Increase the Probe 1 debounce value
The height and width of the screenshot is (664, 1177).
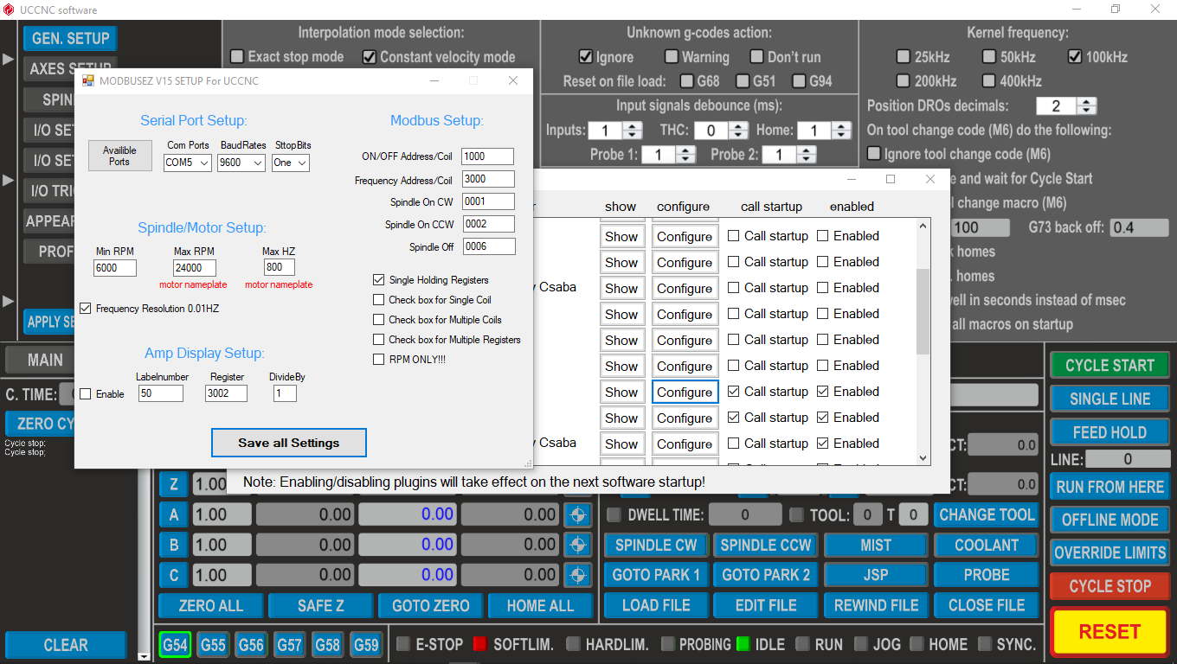click(x=685, y=150)
